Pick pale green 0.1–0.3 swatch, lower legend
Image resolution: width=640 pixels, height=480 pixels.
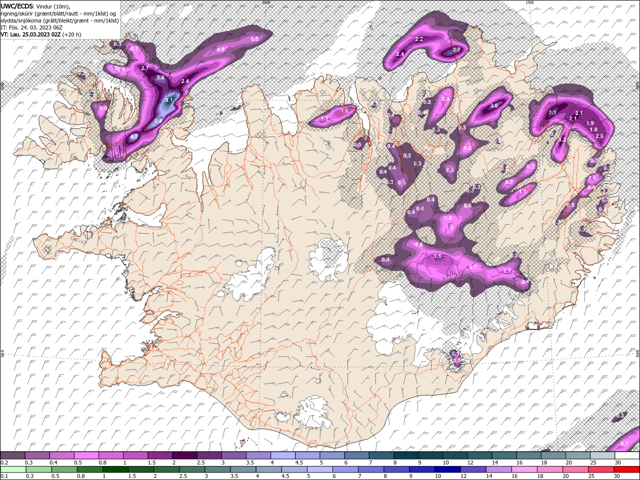point(13,469)
